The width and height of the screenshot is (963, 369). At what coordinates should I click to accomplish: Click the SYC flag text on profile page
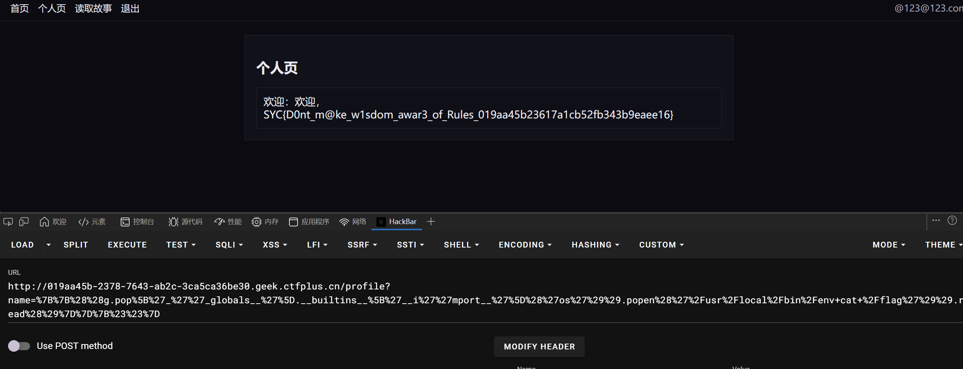pos(469,115)
